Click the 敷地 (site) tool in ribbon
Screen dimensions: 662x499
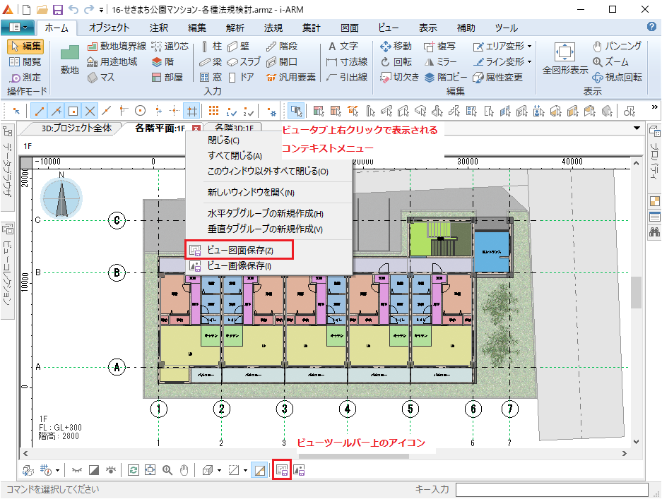click(x=69, y=59)
